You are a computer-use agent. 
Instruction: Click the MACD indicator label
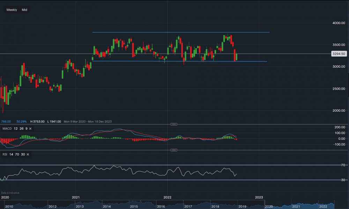click(7, 129)
